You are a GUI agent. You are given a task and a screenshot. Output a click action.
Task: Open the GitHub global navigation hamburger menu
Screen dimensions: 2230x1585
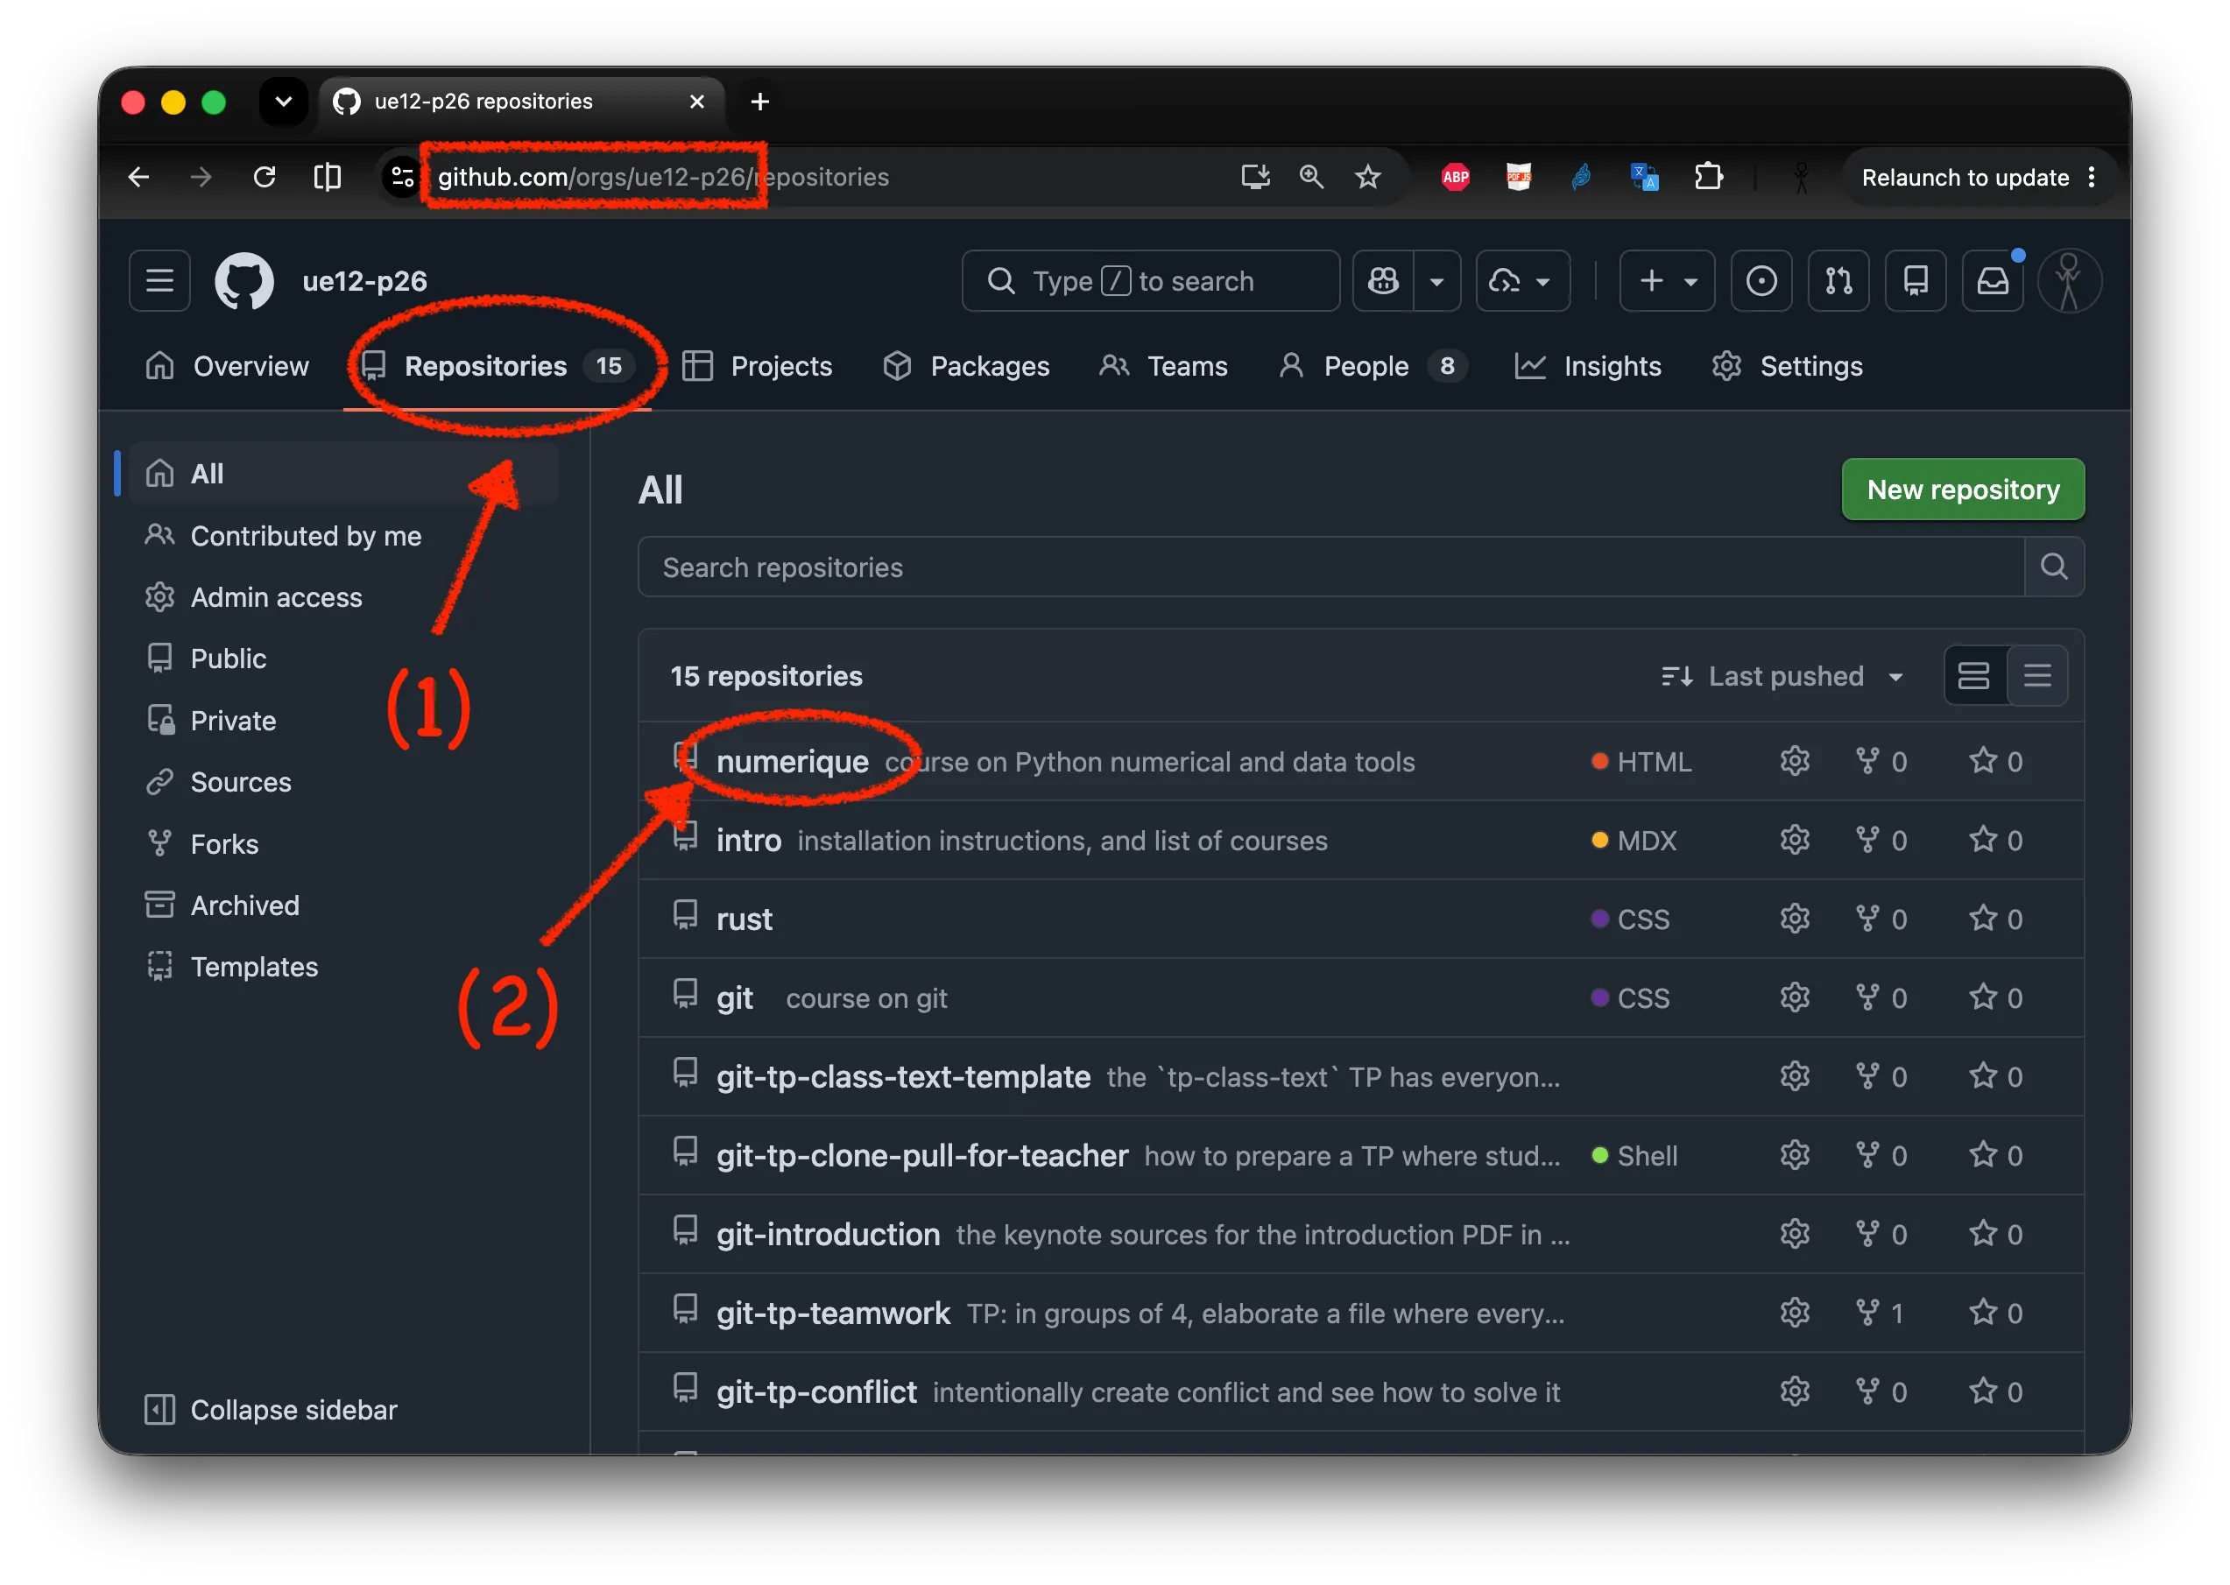click(x=159, y=281)
